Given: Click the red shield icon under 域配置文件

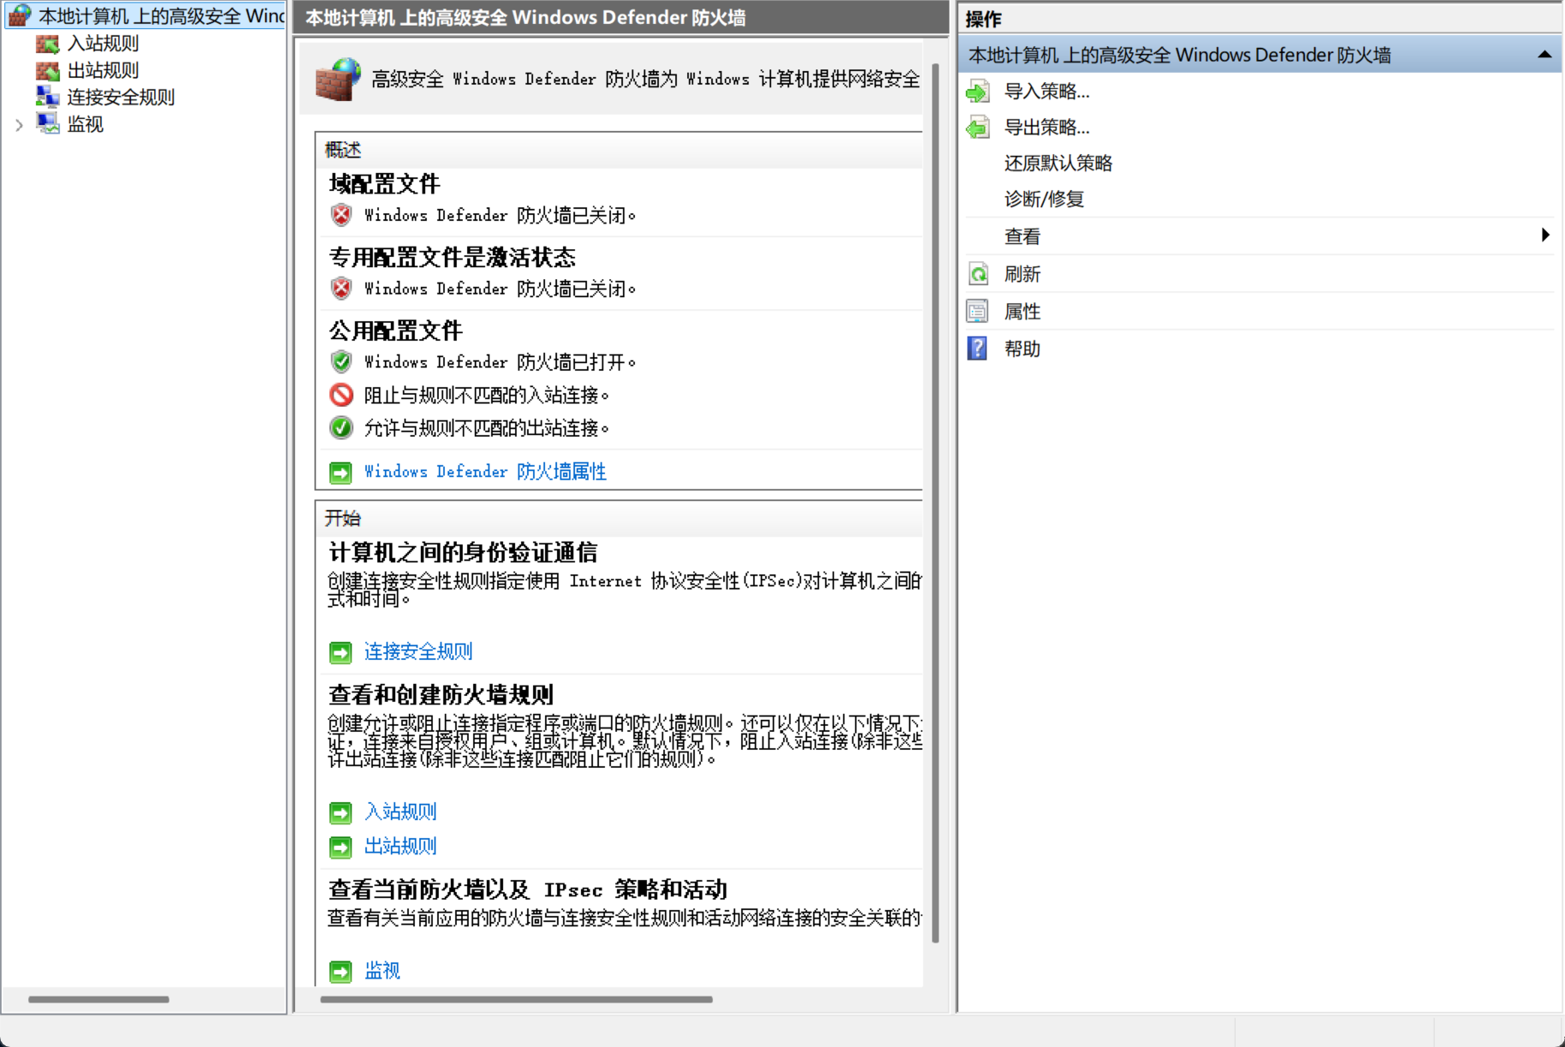Looking at the screenshot, I should [x=341, y=215].
